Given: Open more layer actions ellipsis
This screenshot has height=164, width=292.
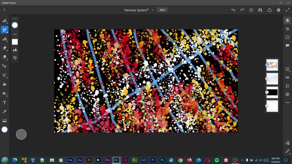Looking at the screenshot, I should pos(287,102).
